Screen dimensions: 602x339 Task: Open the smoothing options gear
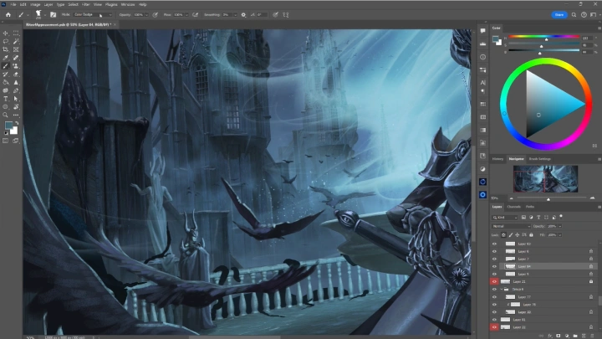[243, 14]
